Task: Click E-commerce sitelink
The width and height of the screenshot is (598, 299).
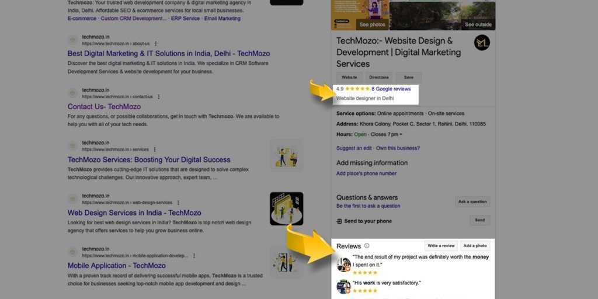Action: (x=82, y=18)
